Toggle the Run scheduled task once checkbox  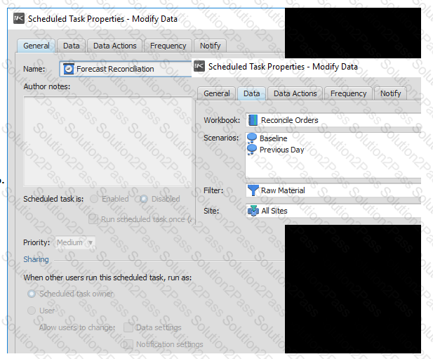pos(93,219)
